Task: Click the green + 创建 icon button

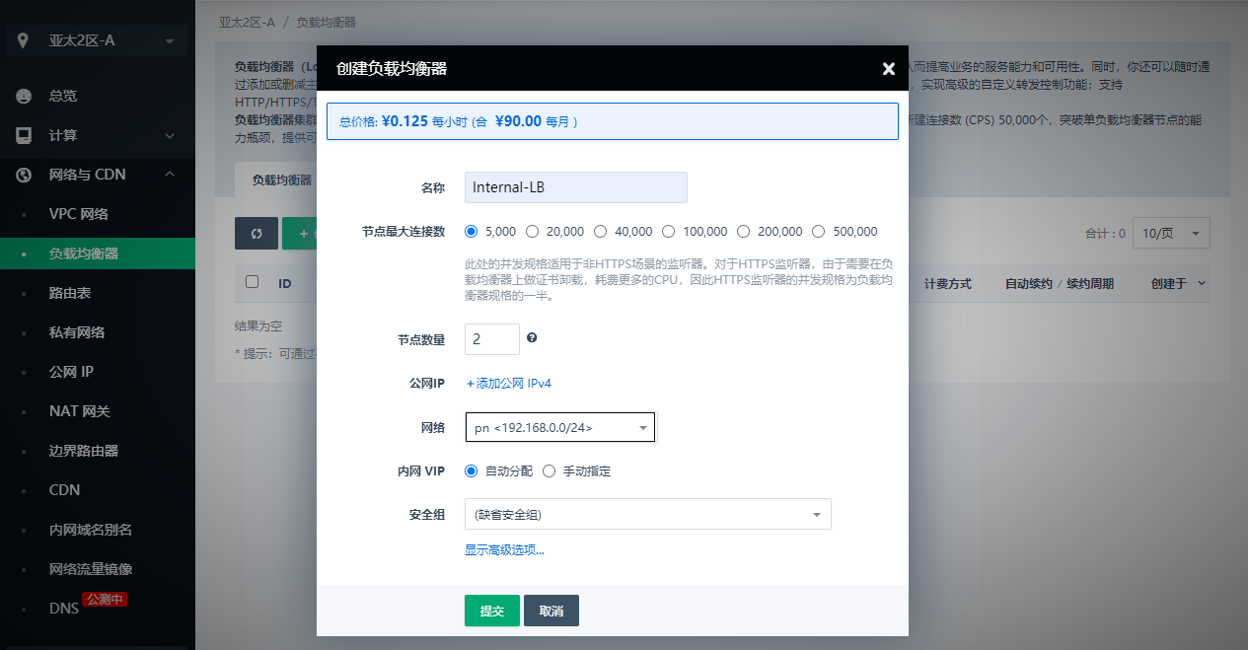Action: click(304, 234)
